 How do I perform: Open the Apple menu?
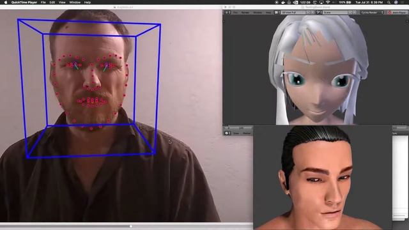pyautogui.click(x=6, y=3)
